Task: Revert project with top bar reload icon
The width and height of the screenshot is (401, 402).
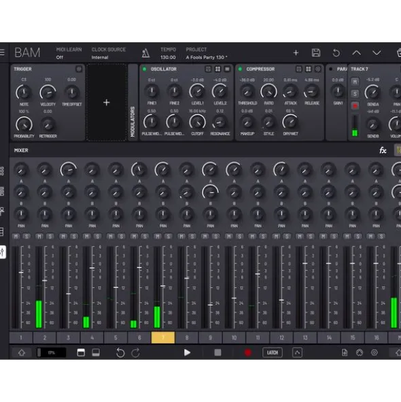Action: point(336,53)
